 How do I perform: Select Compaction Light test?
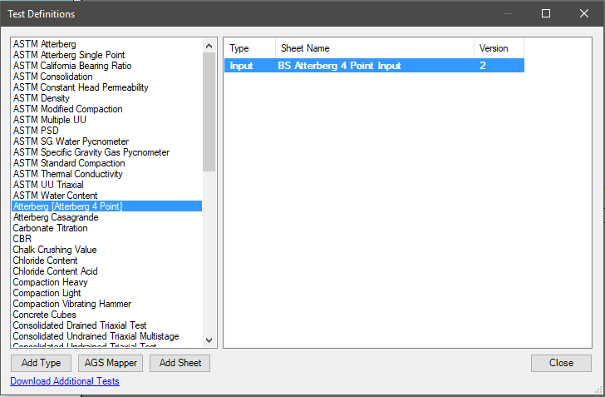[x=106, y=293]
